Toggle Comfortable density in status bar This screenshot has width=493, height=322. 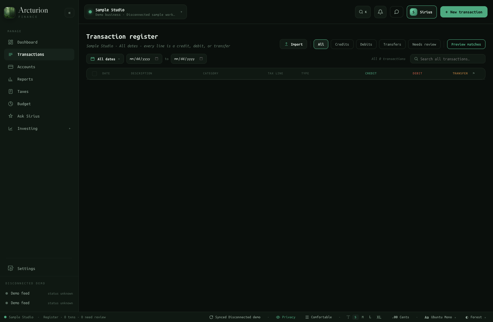coord(318,317)
